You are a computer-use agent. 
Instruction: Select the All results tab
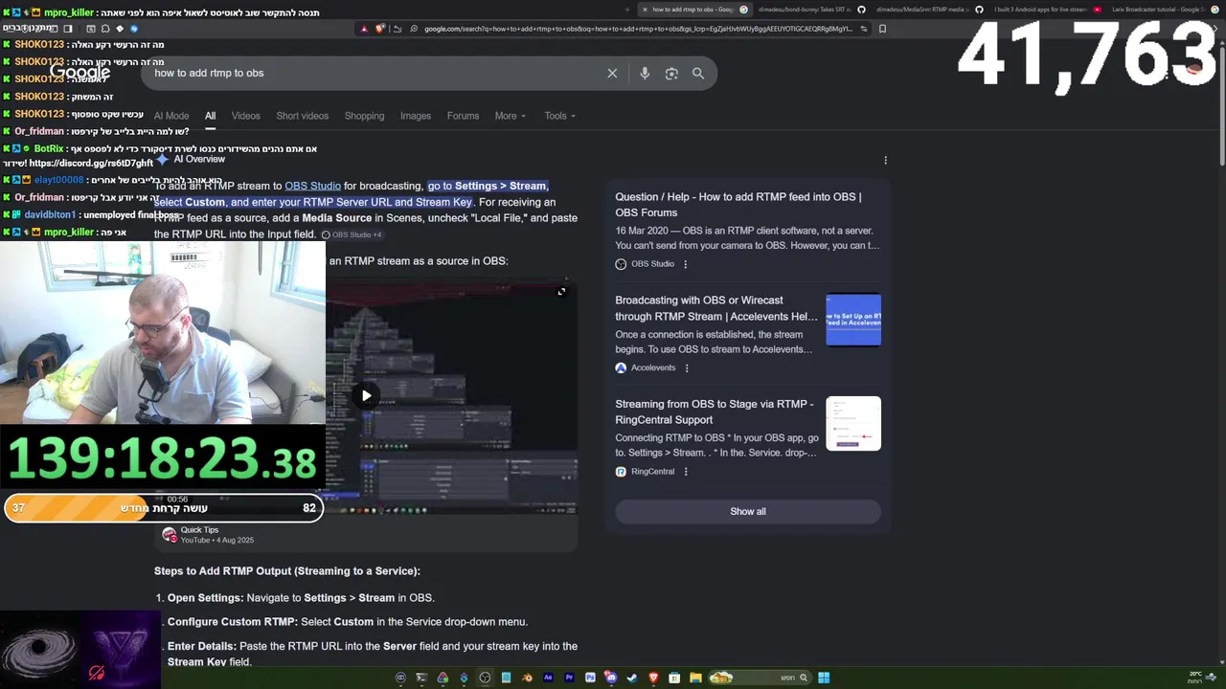210,116
